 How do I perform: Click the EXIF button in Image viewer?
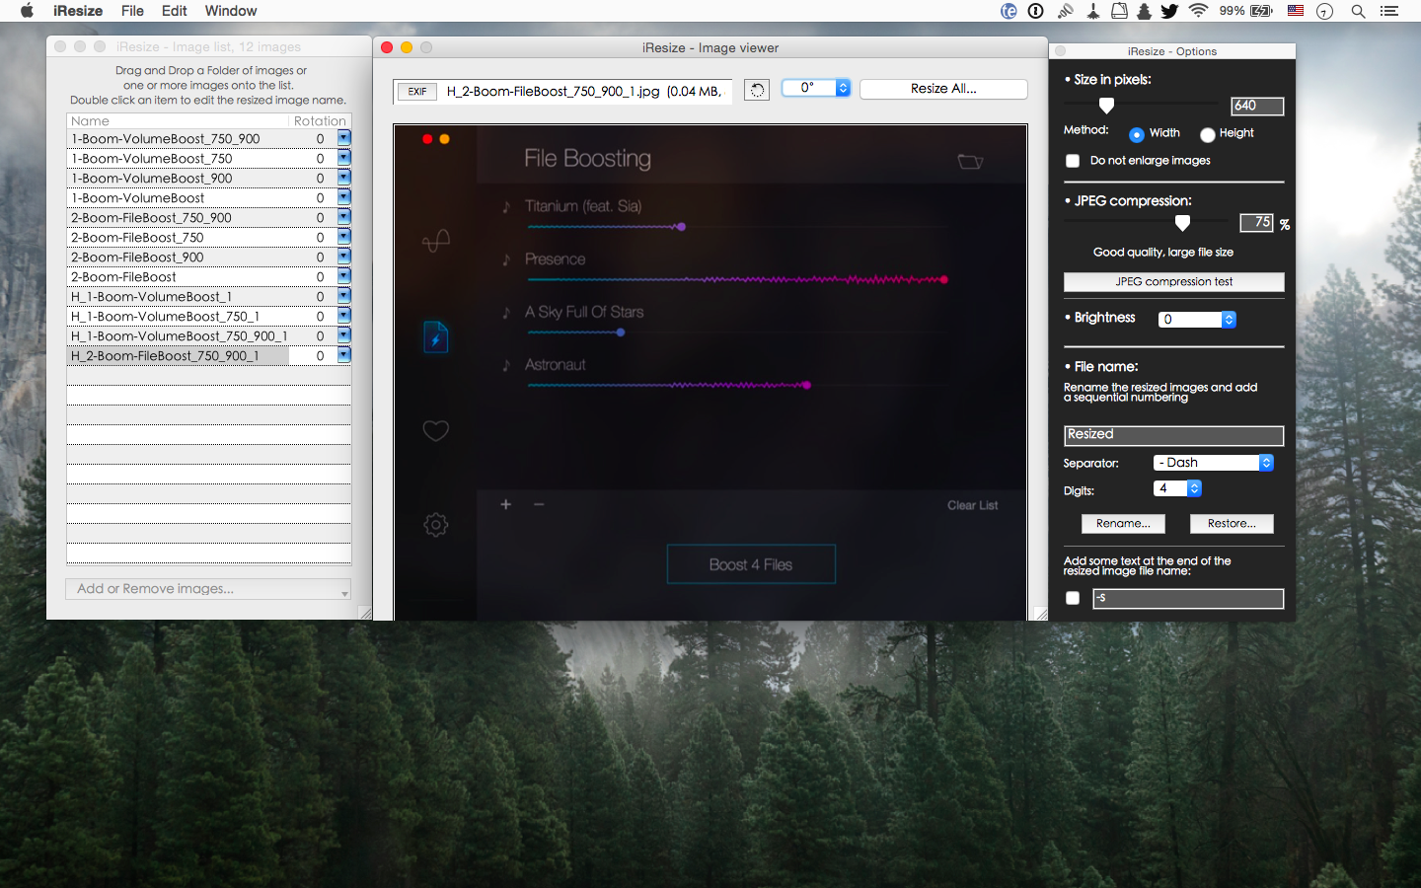coord(416,91)
